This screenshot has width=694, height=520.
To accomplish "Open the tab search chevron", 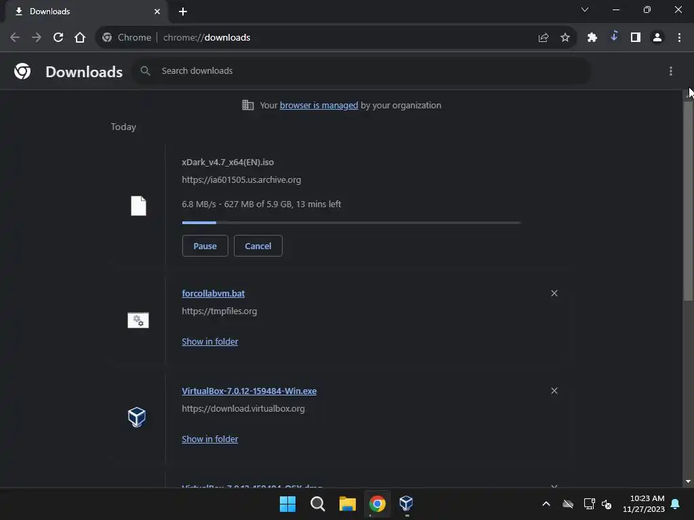I will coord(585,9).
